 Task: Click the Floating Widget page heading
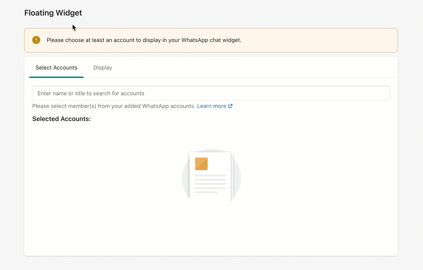click(53, 13)
